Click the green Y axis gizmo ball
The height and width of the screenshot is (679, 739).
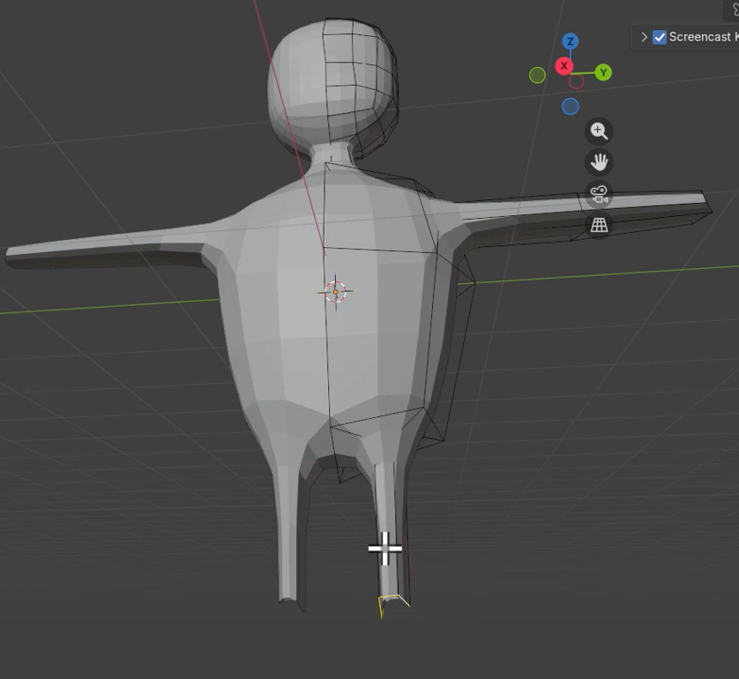(x=603, y=72)
